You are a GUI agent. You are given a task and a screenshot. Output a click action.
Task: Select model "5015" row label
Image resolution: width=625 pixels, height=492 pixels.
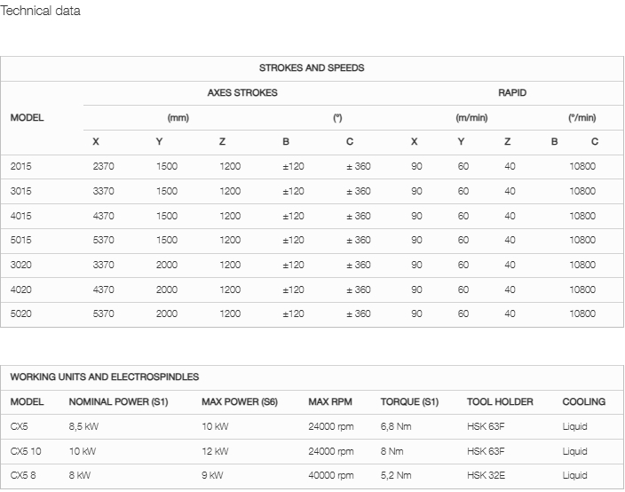pyautogui.click(x=20, y=240)
